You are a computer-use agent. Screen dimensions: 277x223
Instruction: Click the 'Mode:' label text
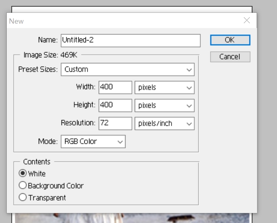coord(48,141)
